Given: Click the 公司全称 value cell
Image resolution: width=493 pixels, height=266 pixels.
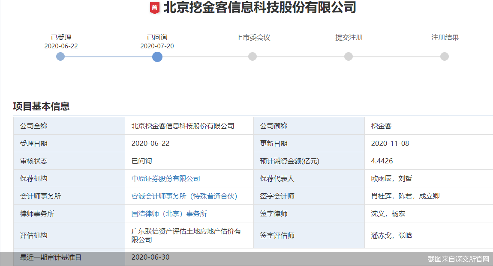Looking at the screenshot, I should pyautogui.click(x=189, y=126).
